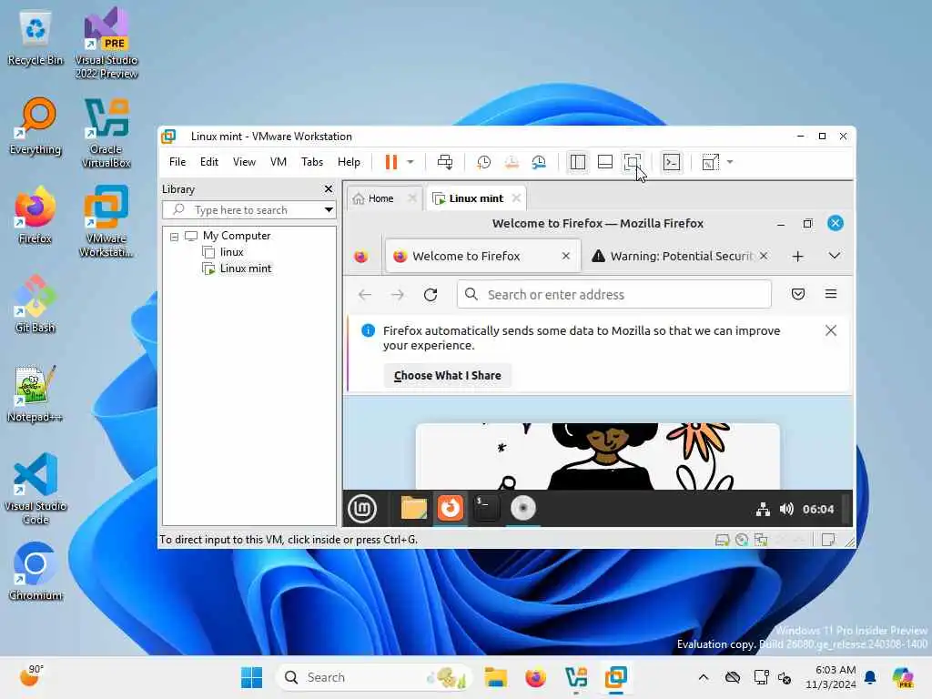Click the hard disk status bar icon
The width and height of the screenshot is (932, 699).
point(722,540)
